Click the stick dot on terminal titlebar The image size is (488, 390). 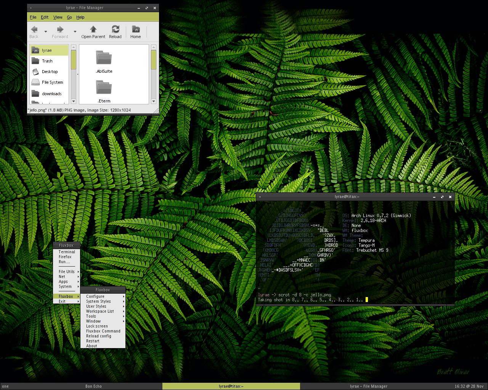(260, 197)
